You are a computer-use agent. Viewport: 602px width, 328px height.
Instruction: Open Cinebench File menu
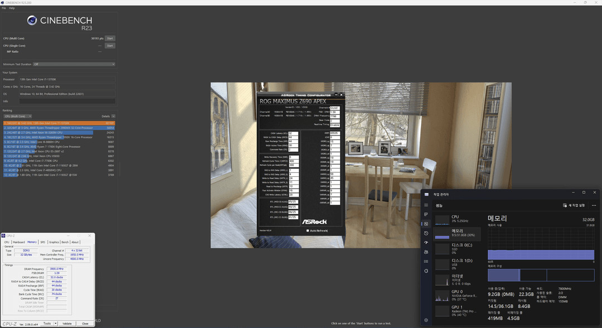coord(4,8)
